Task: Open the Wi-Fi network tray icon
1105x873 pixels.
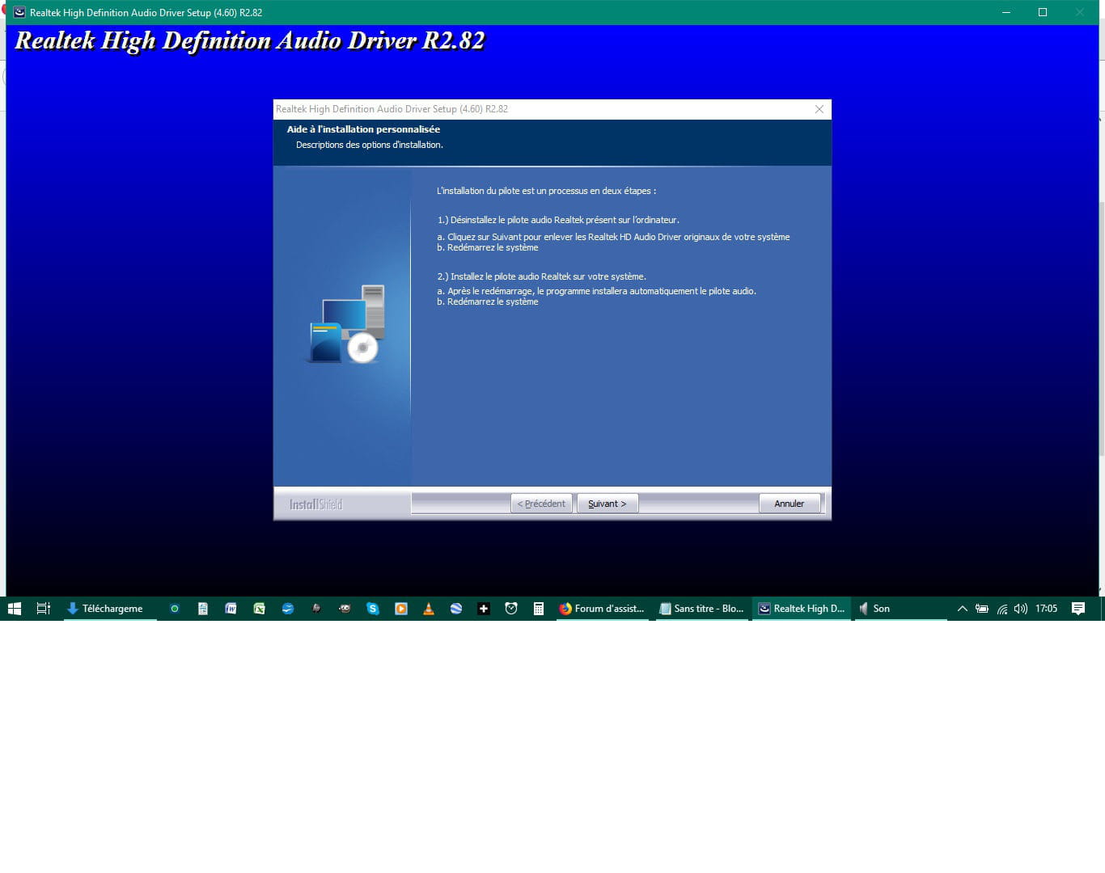Action: (1002, 609)
